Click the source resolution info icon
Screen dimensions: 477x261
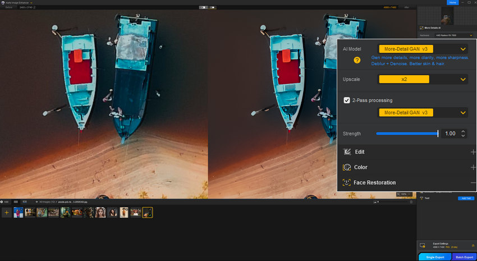tap(34, 7)
